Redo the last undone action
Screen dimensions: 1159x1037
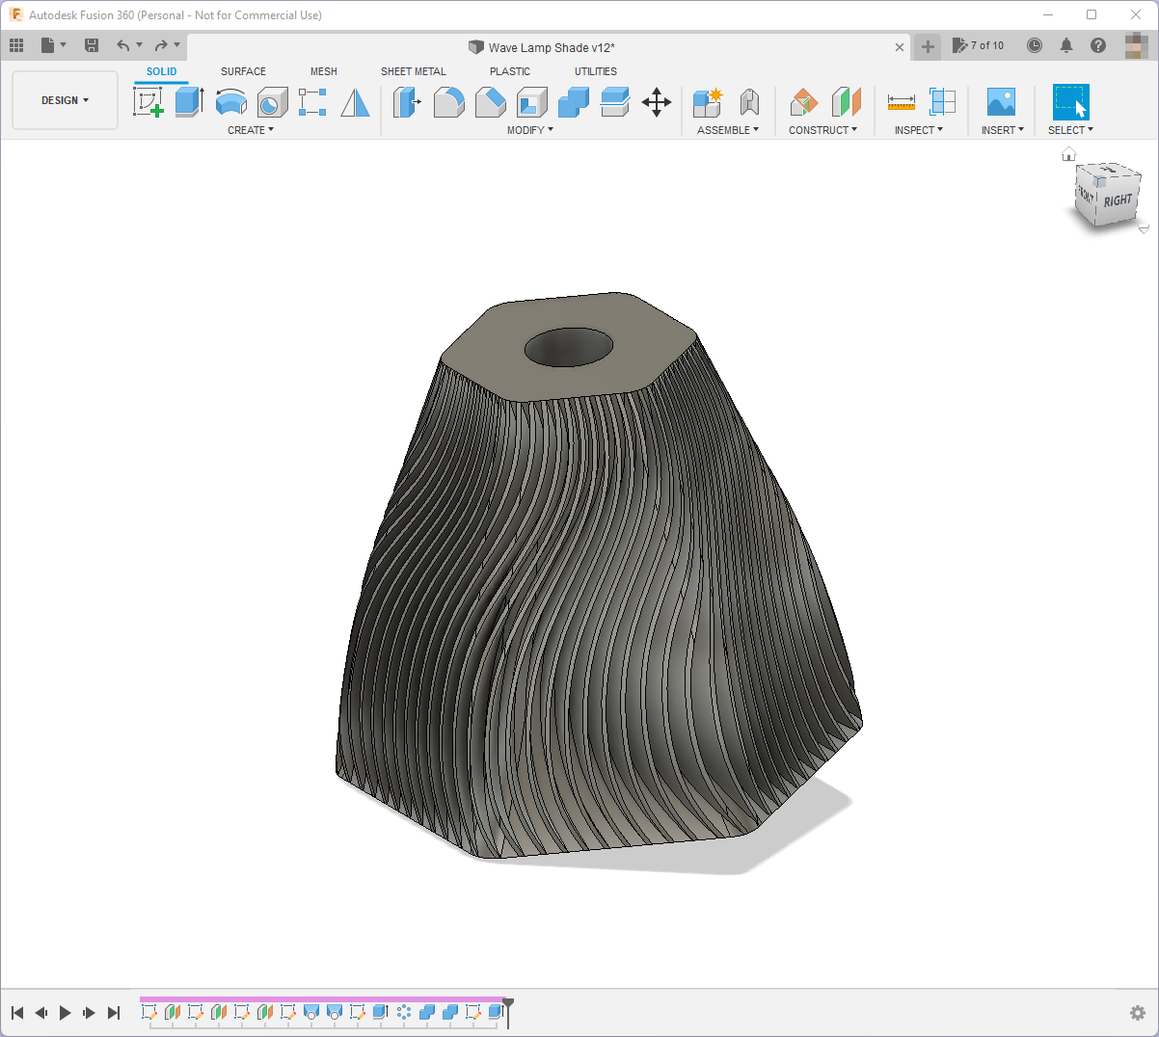[161, 45]
